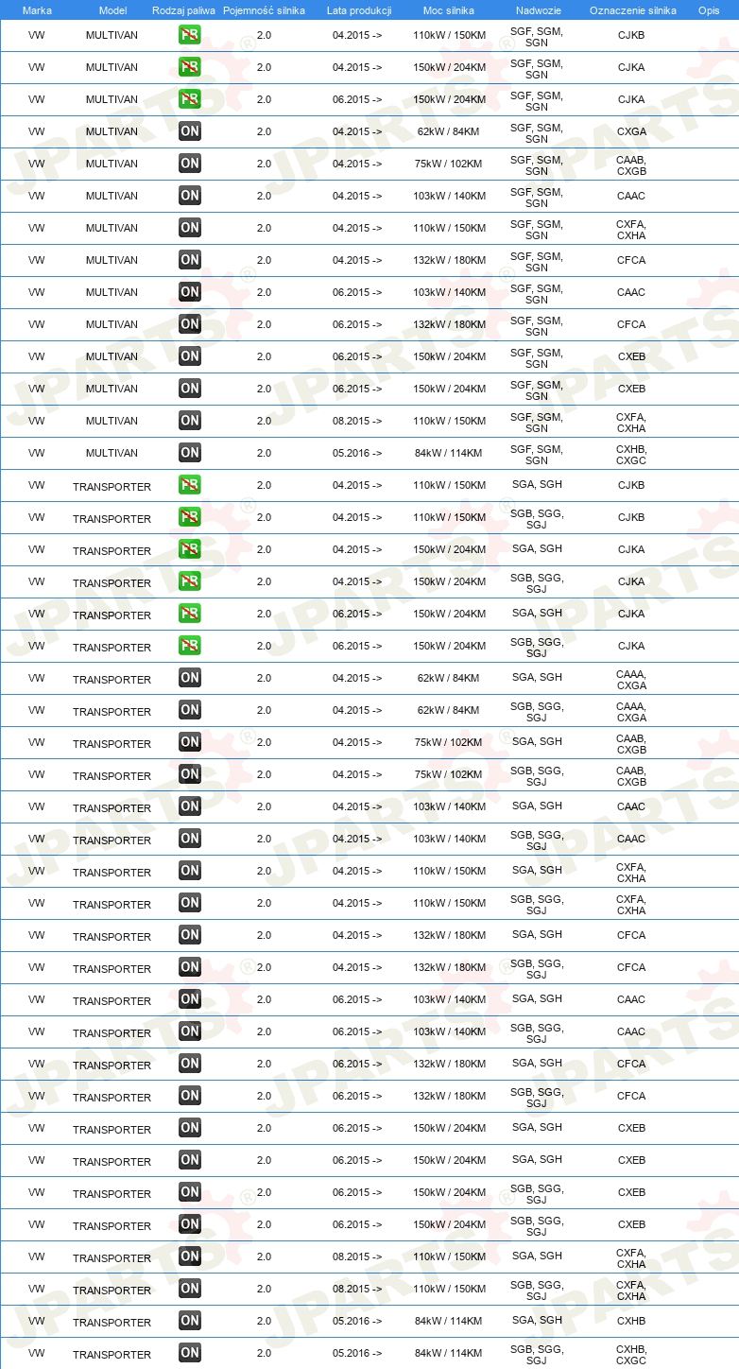The height and width of the screenshot is (1369, 739).
Task: Select '05.2016 ->' in Transporter CXHB, CXGC row
Action: coord(357,1354)
